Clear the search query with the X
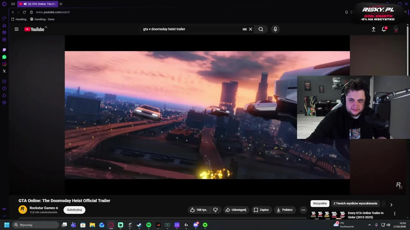Viewport: 410px width, 230px height. point(250,29)
